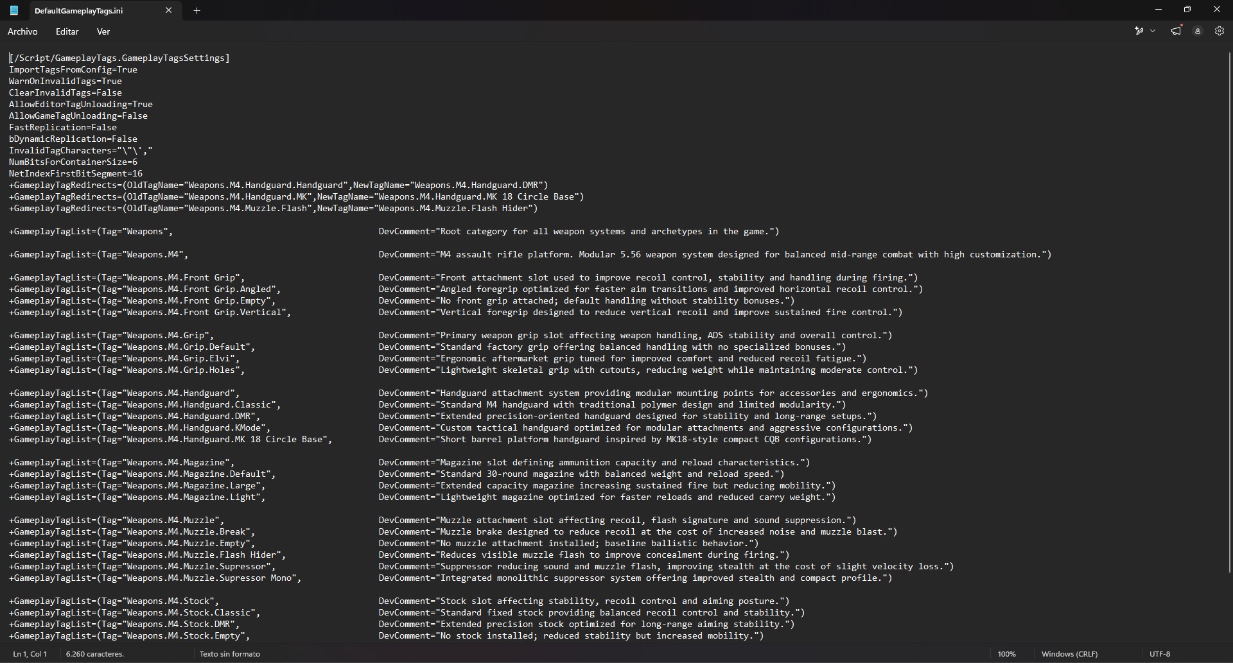This screenshot has width=1233, height=663.
Task: Click the AI rewrite pen icon
Action: pyautogui.click(x=1139, y=31)
